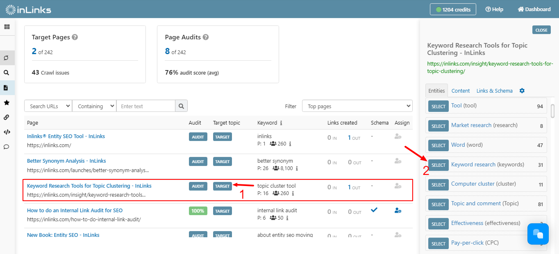Click the topic cluster tool keyword
559x254 pixels.
point(277,186)
